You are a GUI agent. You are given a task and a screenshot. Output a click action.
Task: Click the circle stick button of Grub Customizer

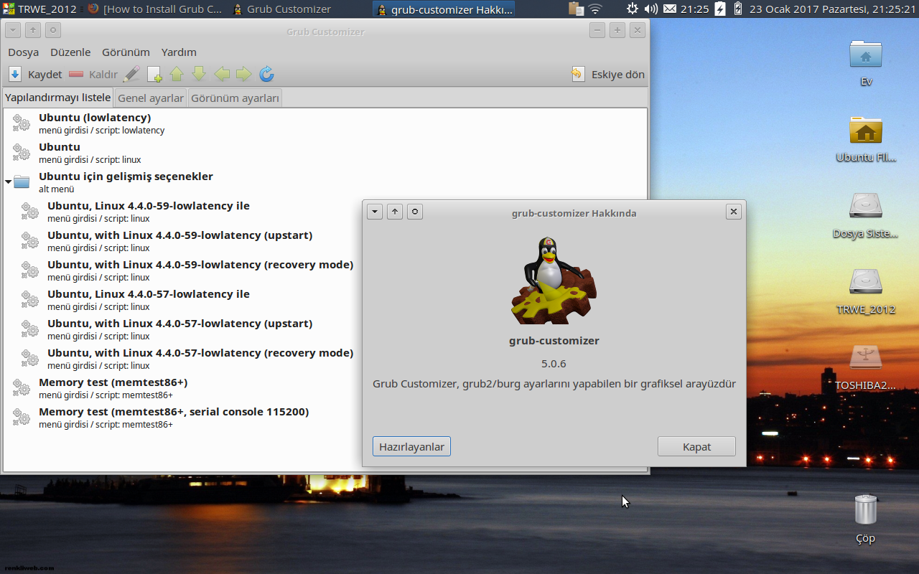point(53,30)
